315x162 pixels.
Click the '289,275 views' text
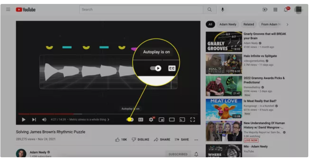(26, 139)
